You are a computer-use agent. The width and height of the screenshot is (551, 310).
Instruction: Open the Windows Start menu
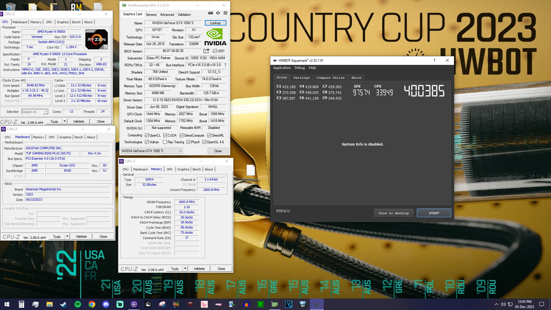click(x=7, y=304)
